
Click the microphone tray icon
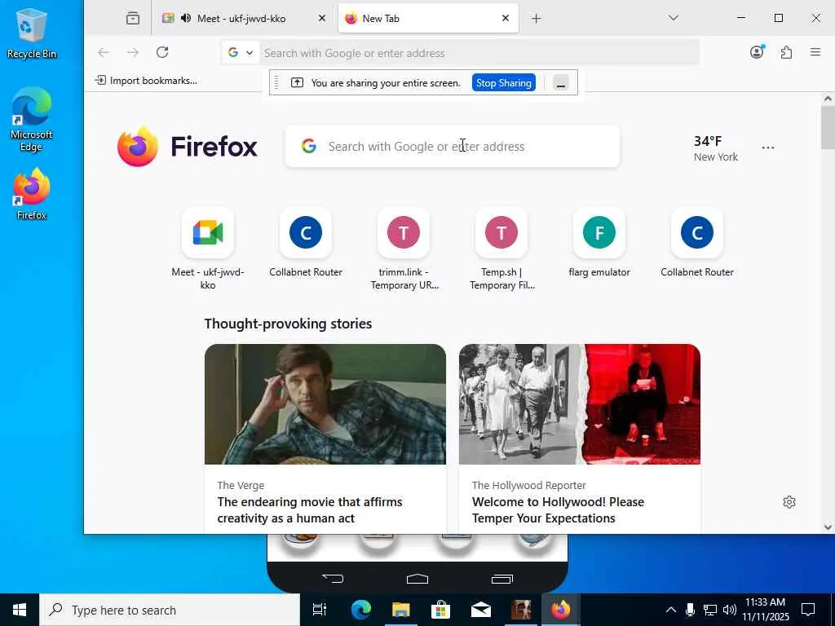click(x=690, y=610)
